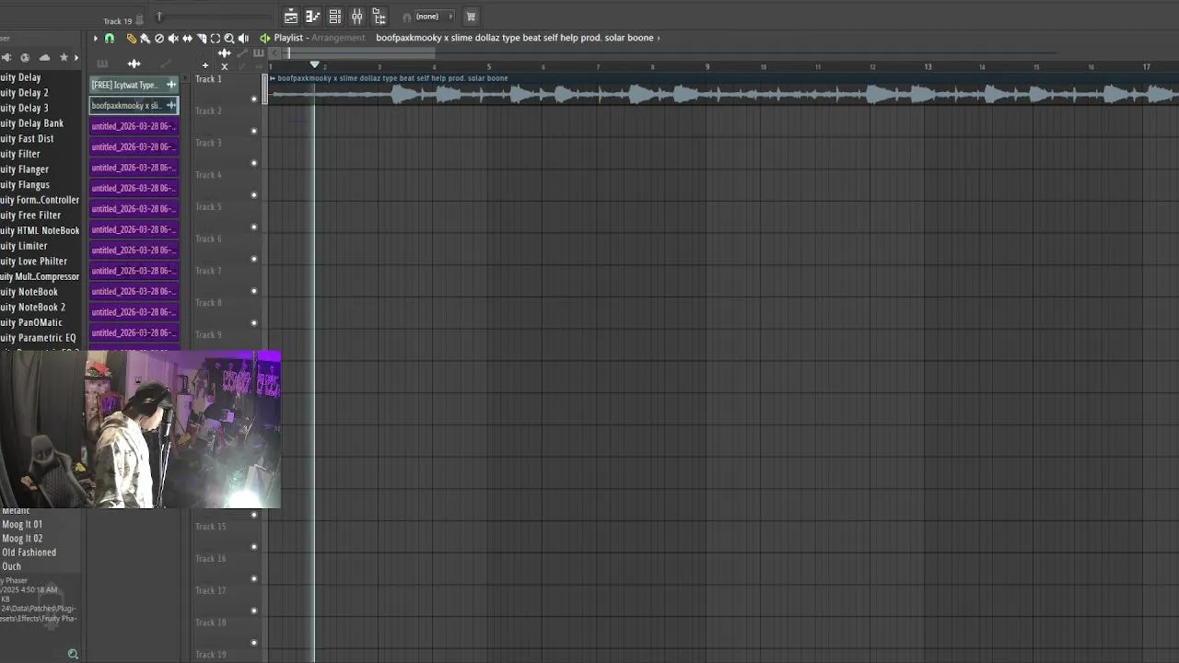Select '[FREE] Icytwat Type' clip in picker
Viewport: 1179px width, 663px height.
[134, 85]
